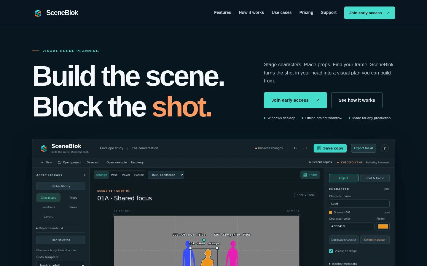The image size is (427, 266).
Task: Open the Pricing link in site navigation
Action: click(306, 13)
